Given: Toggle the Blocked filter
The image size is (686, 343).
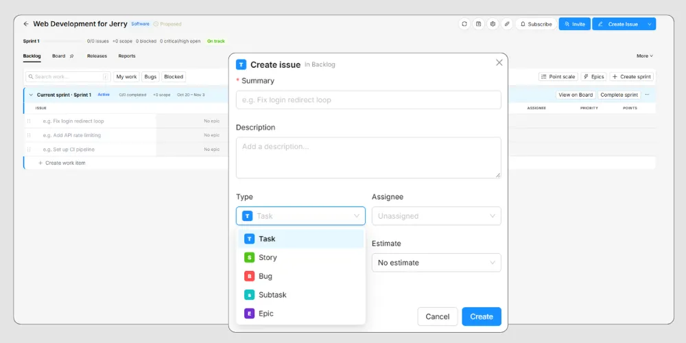Looking at the screenshot, I should (174, 77).
